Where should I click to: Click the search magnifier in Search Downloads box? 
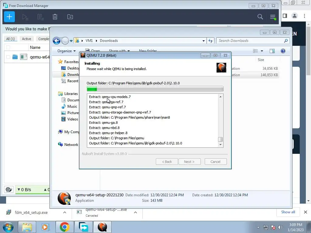click(x=285, y=41)
